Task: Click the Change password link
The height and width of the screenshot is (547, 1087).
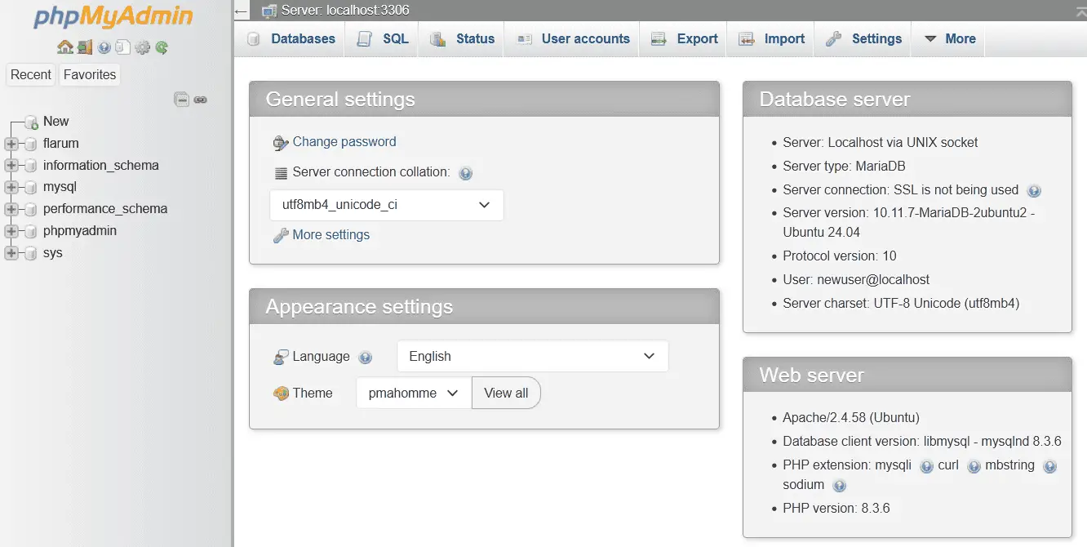Action: coord(344,141)
